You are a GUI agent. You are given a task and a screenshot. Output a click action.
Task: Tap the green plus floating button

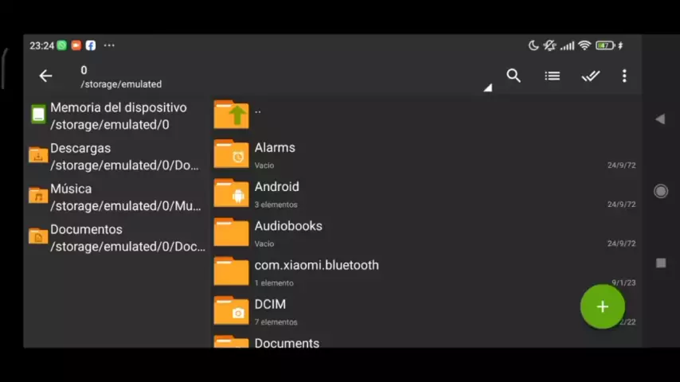(602, 307)
